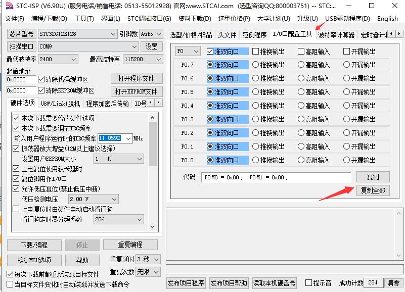
Task: Click the 打开EEPROM文件 button
Action: click(137, 91)
